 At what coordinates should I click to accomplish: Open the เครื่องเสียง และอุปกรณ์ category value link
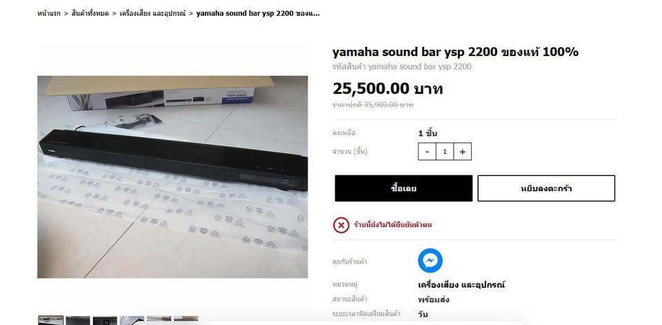click(461, 284)
